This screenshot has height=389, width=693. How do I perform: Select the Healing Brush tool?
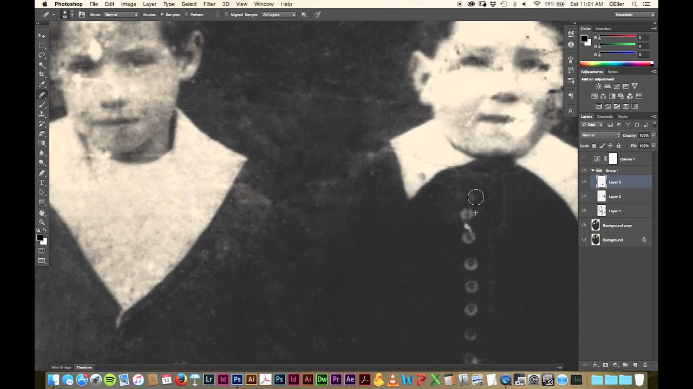click(x=42, y=95)
